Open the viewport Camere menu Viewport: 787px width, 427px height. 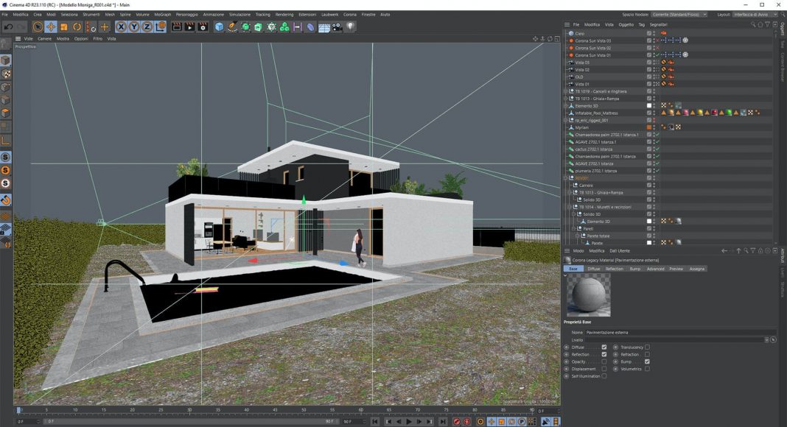[x=45, y=38]
